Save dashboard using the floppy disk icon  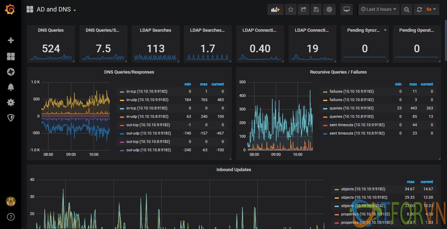click(x=316, y=9)
